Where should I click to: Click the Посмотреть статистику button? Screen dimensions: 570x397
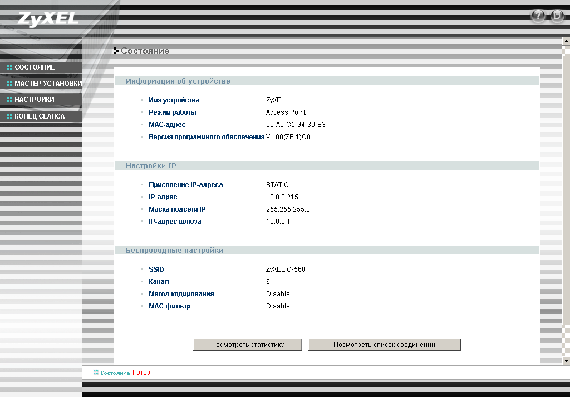[x=248, y=345]
